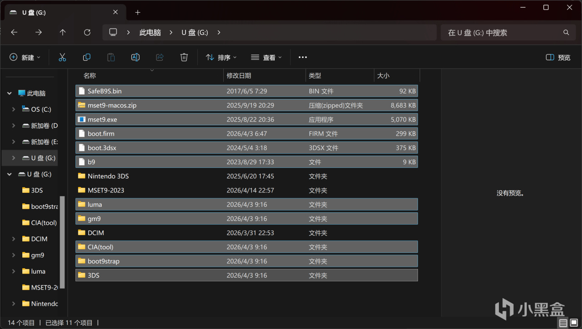Click the chevron after U 盘 (G:) breadcrumb

point(219,33)
